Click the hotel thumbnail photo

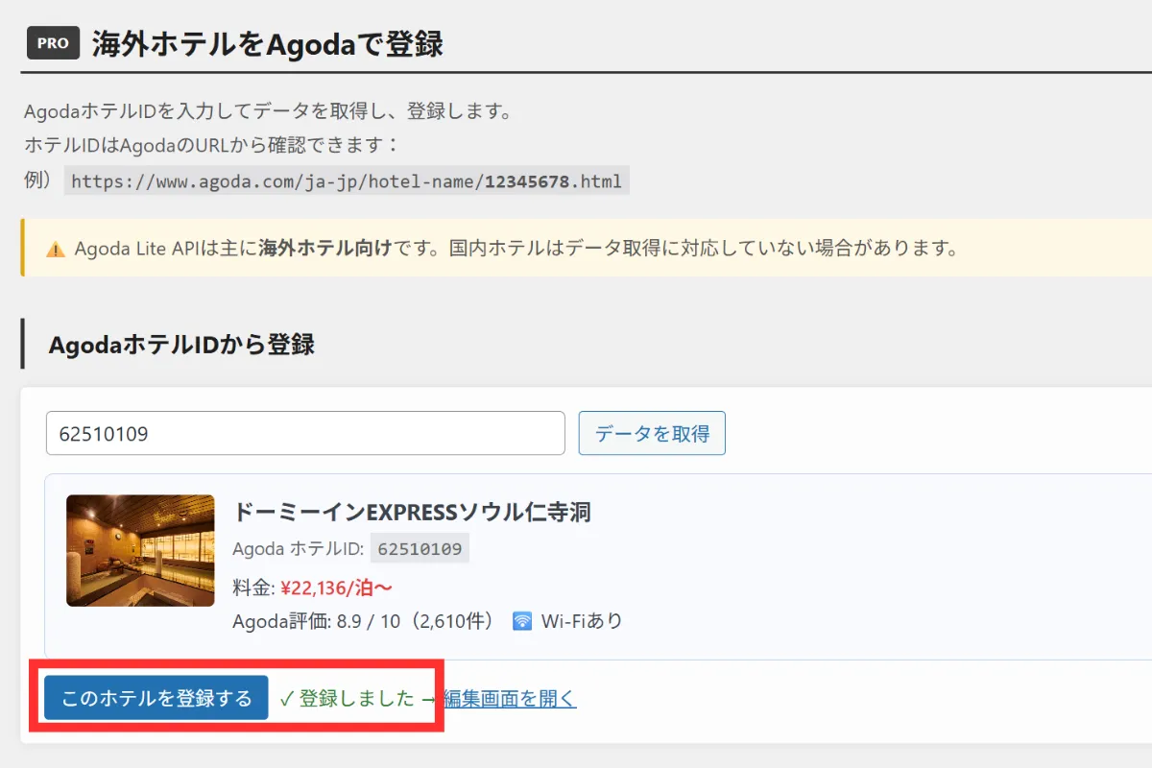(140, 551)
